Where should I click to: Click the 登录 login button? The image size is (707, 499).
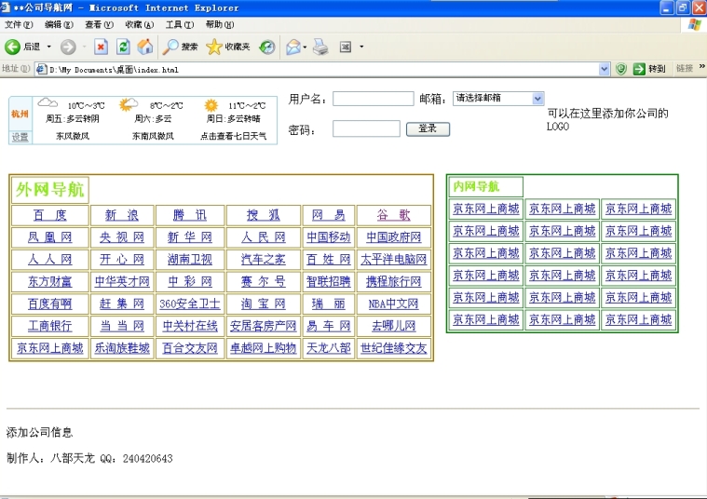point(428,128)
